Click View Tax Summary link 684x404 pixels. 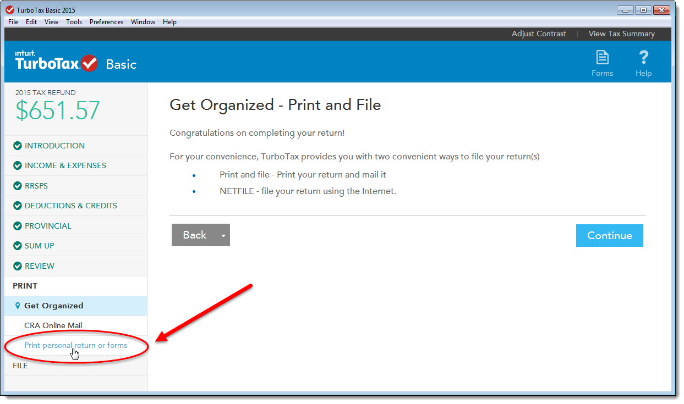coord(622,34)
